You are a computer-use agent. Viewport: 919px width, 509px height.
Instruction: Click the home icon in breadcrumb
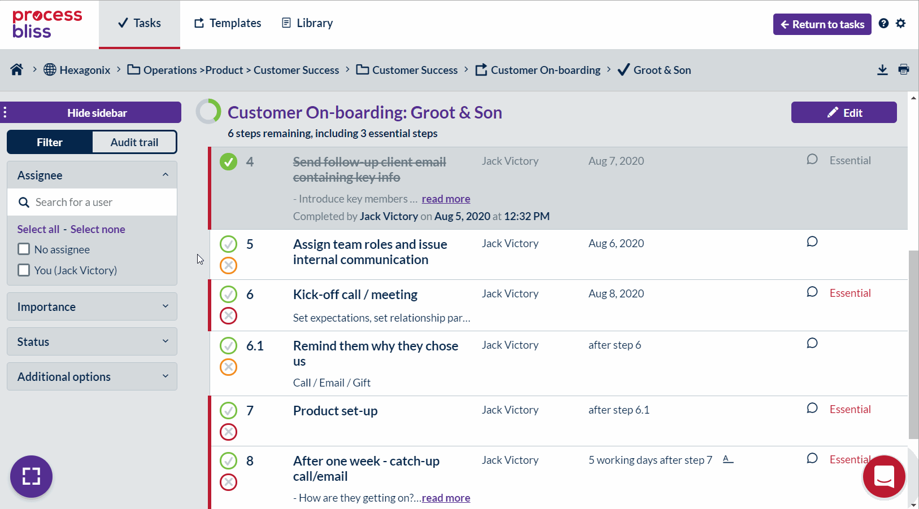point(17,69)
